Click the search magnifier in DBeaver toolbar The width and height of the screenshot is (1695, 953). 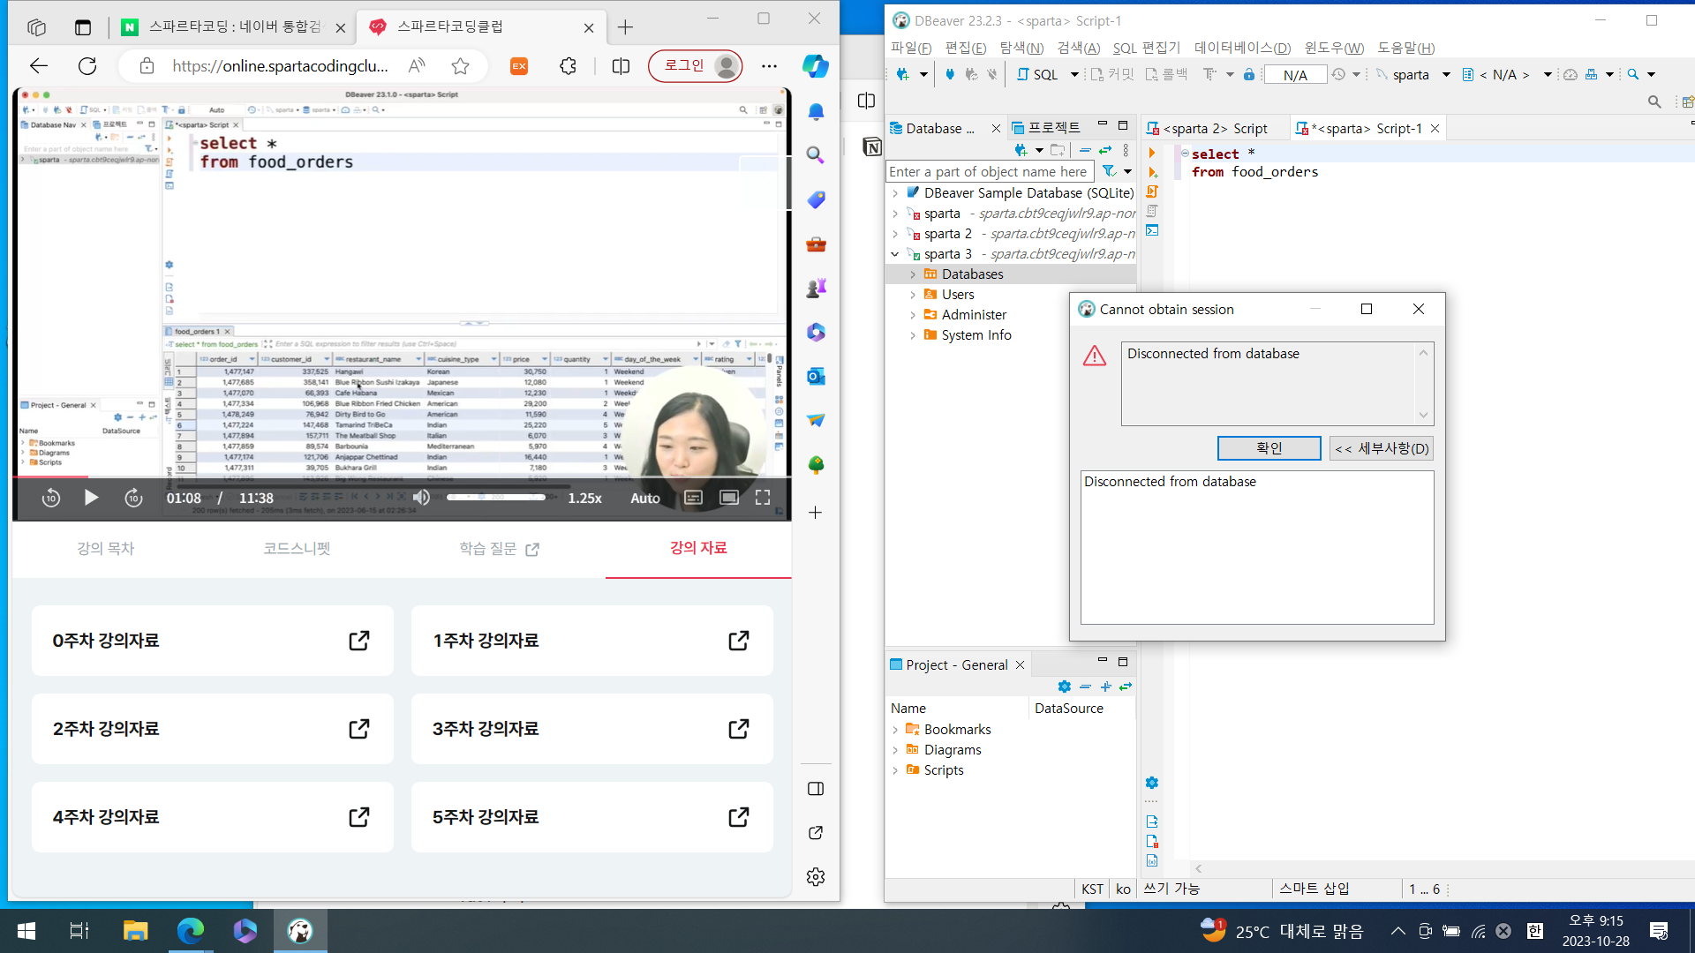(x=1633, y=74)
